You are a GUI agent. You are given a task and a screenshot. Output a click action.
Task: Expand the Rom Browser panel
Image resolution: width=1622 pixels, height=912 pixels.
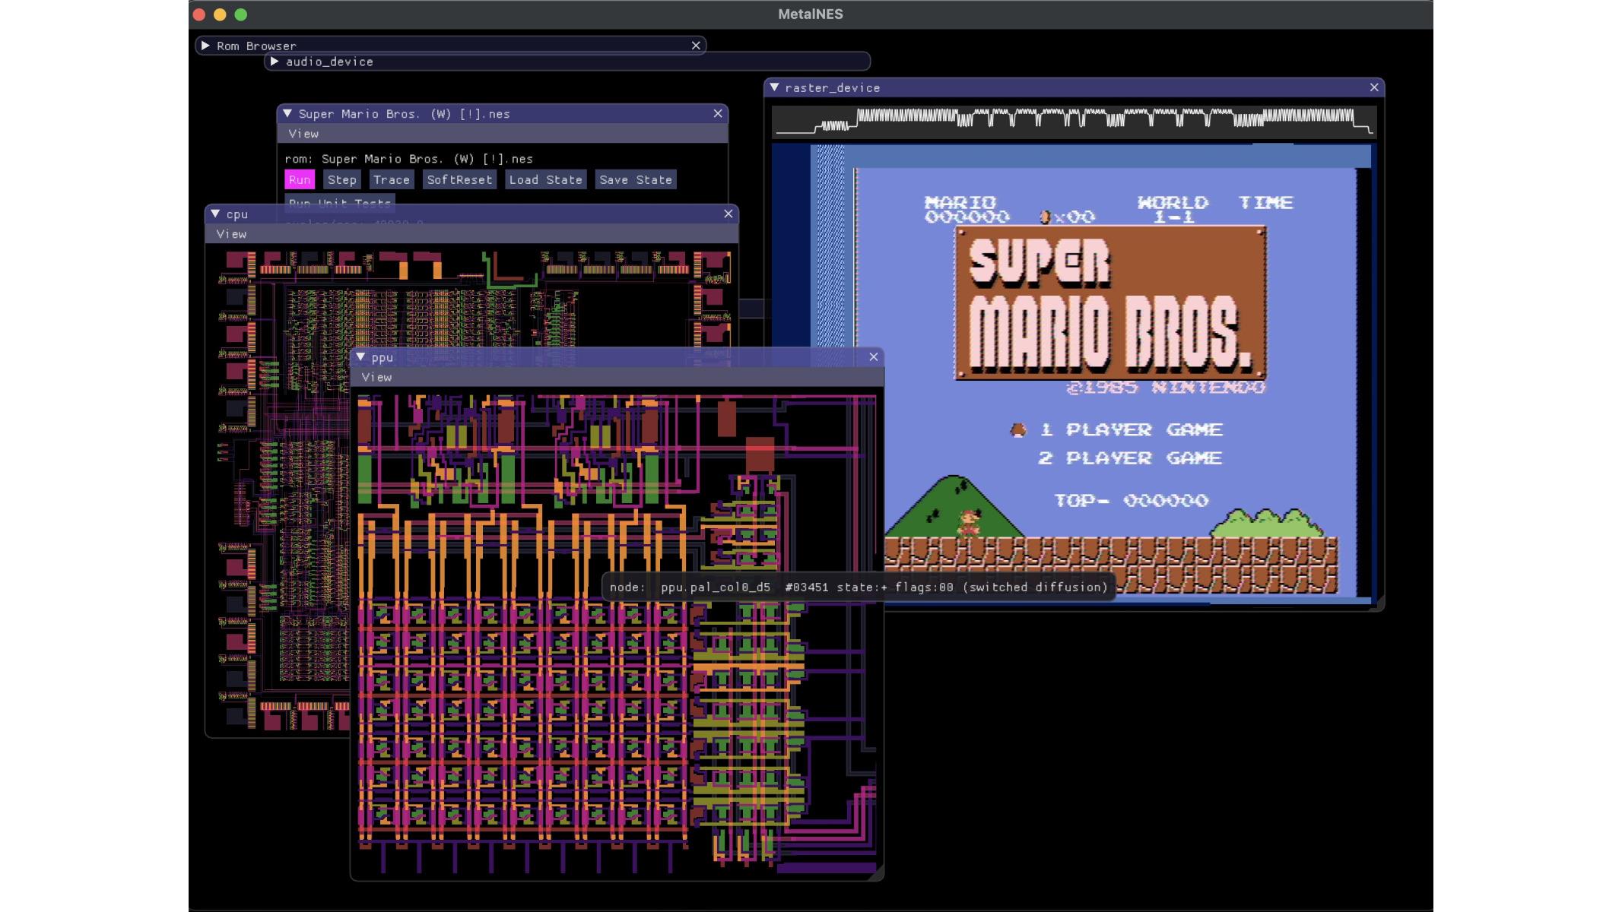click(x=205, y=46)
